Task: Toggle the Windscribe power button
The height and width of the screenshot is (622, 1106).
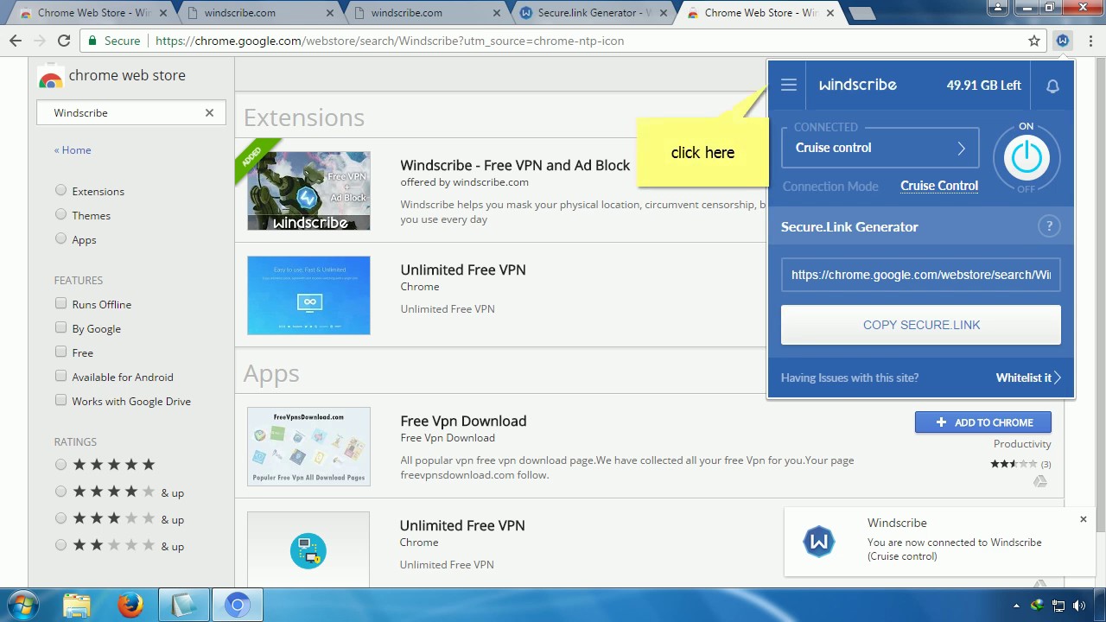Action: point(1026,157)
